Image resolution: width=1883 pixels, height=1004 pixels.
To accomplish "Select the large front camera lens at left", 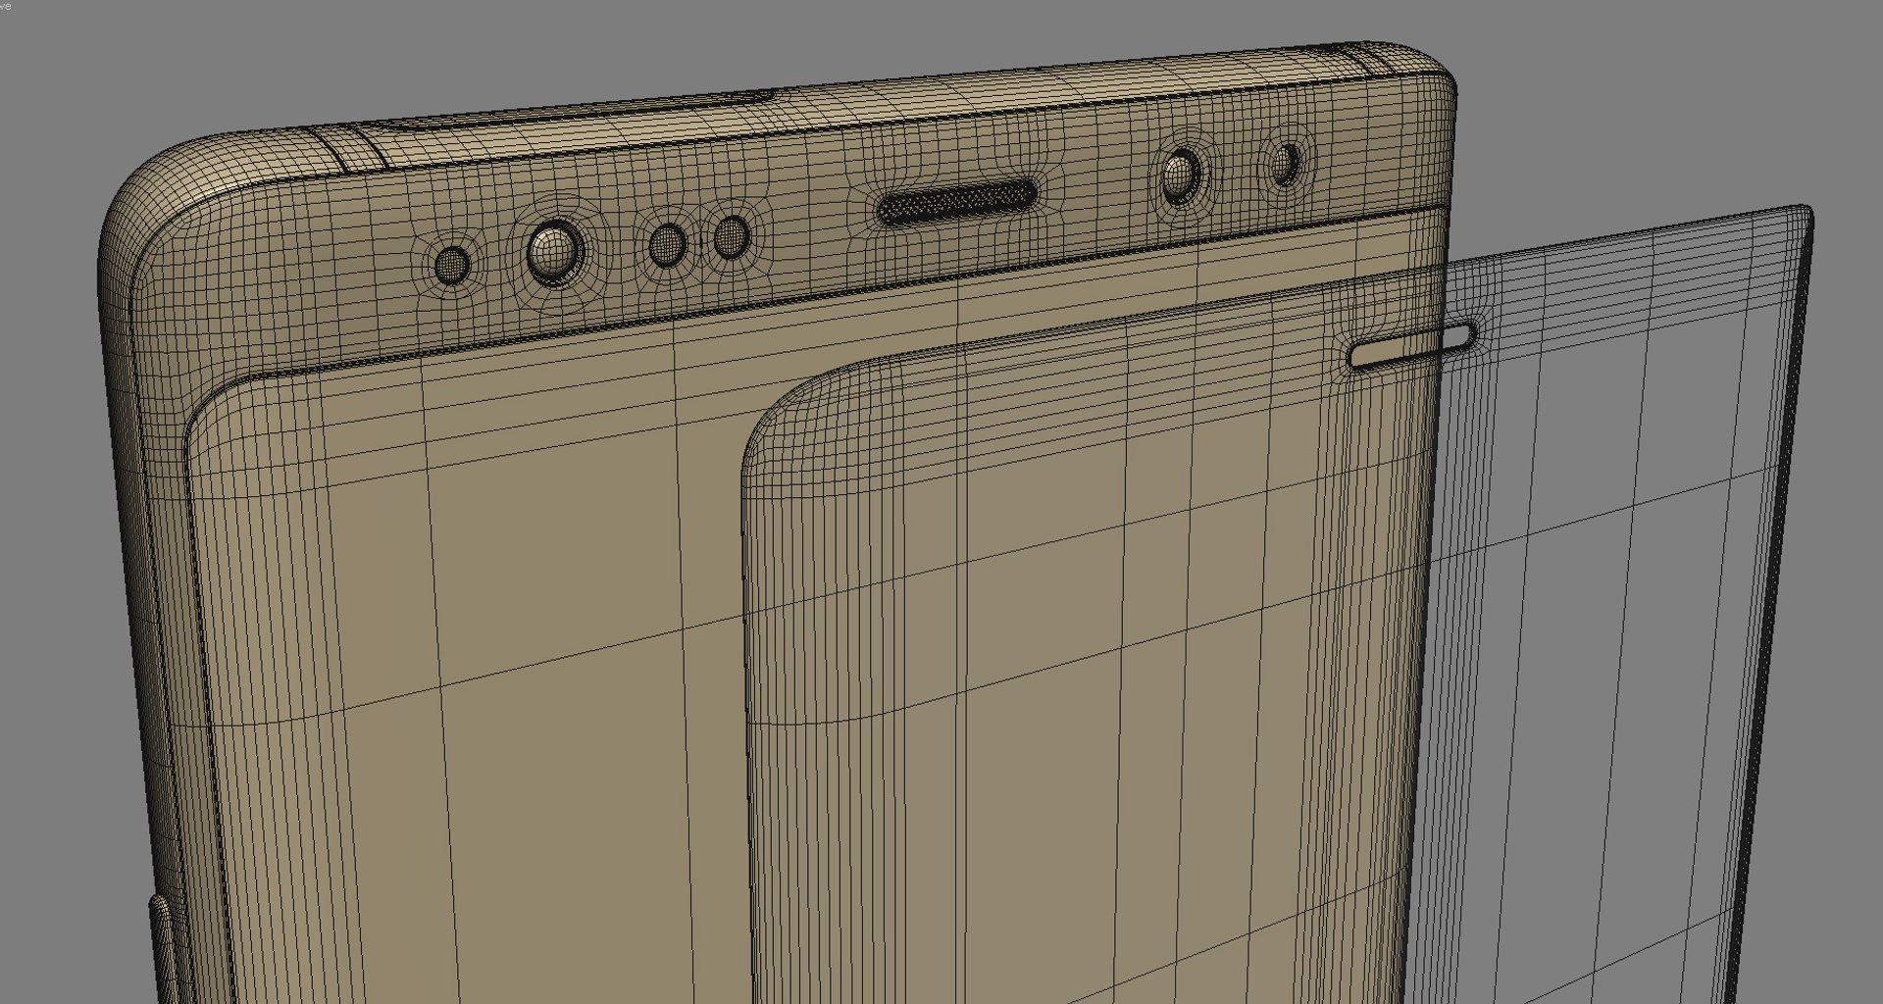I will [553, 251].
